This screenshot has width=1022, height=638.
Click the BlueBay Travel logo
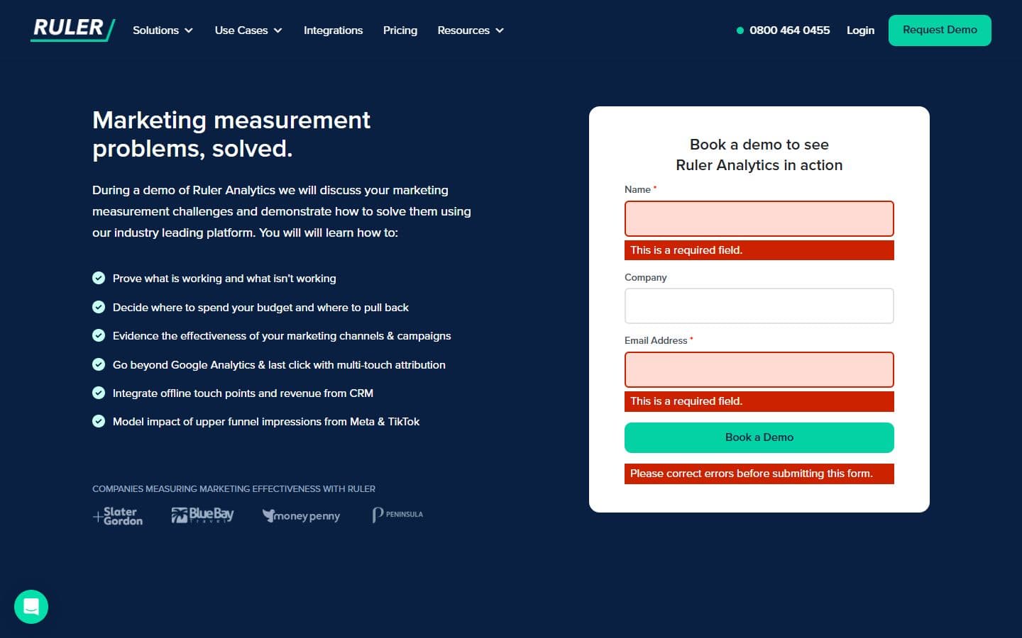point(202,515)
